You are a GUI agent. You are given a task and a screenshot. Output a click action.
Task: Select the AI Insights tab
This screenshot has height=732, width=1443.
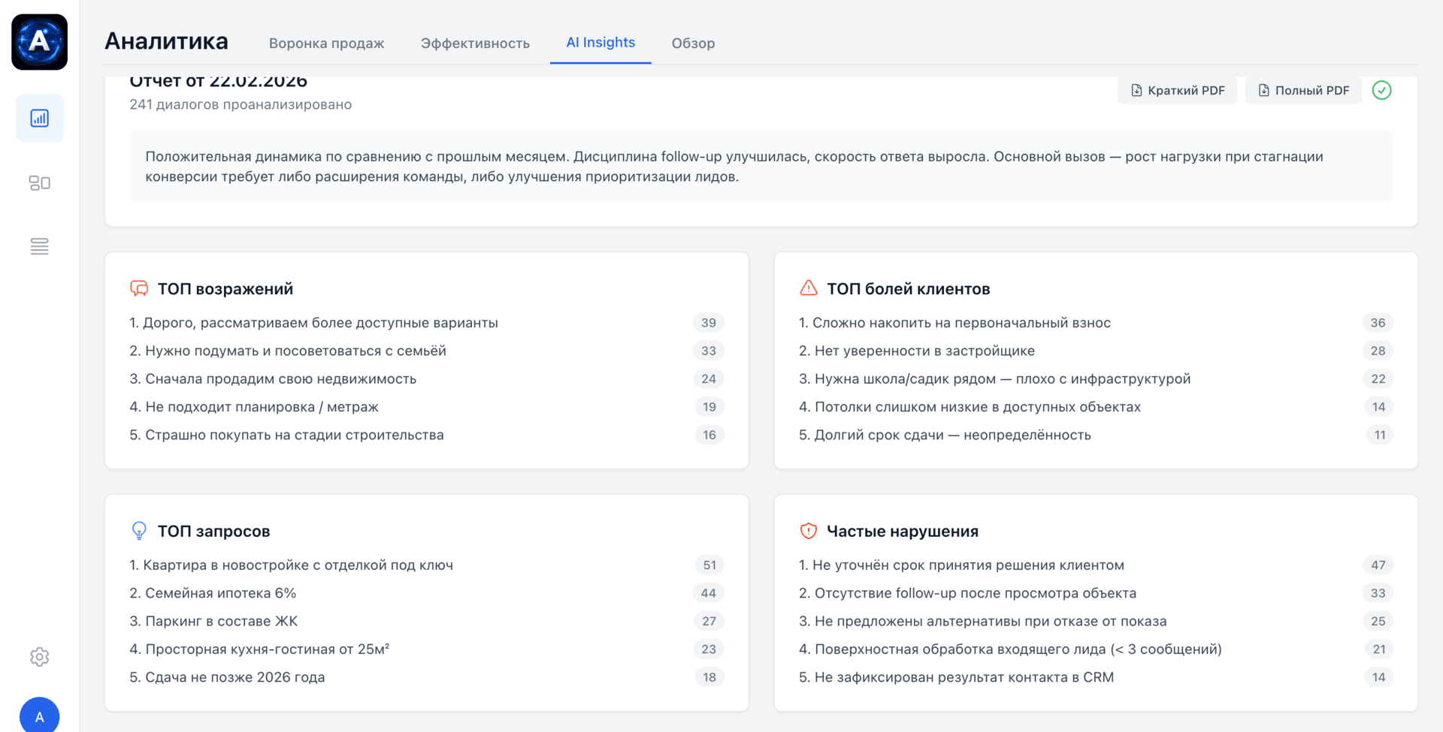pyautogui.click(x=600, y=43)
